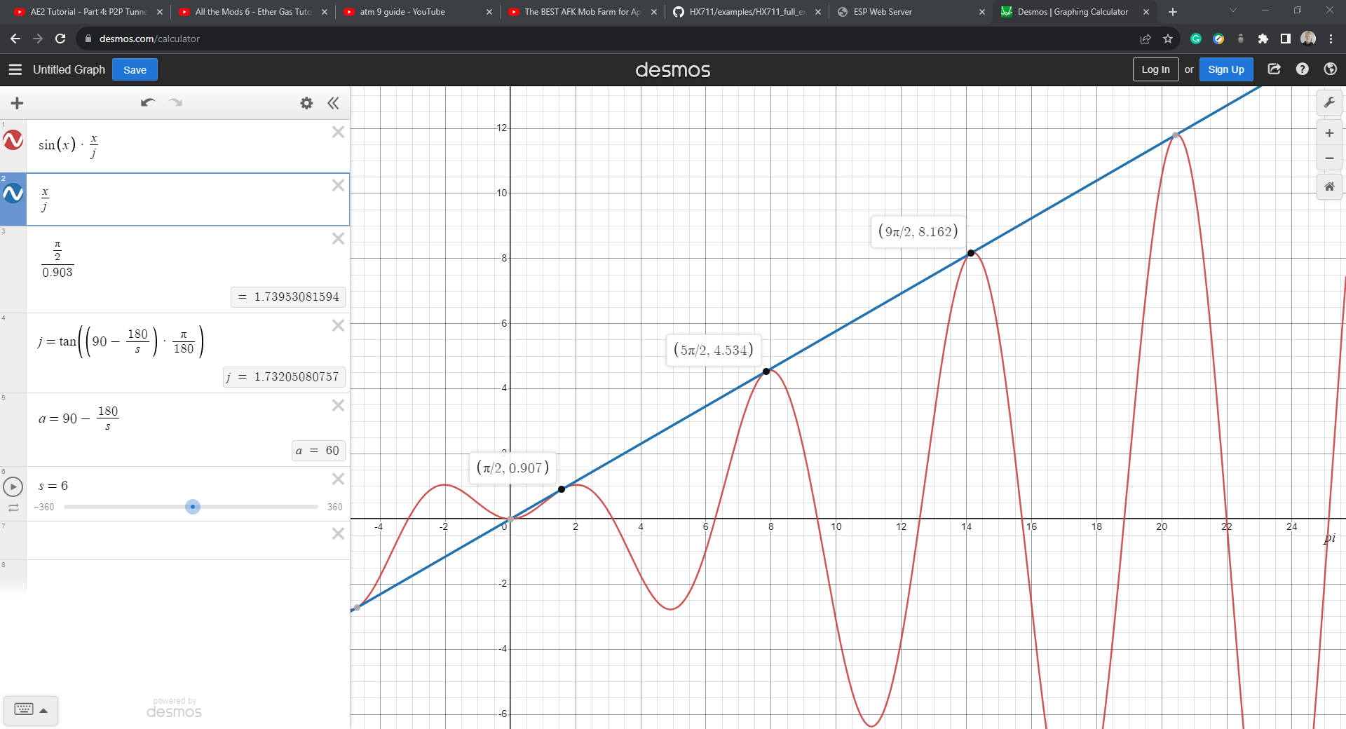Hide the red sin(x)·x/j curve
The image size is (1346, 729).
coord(13,140)
